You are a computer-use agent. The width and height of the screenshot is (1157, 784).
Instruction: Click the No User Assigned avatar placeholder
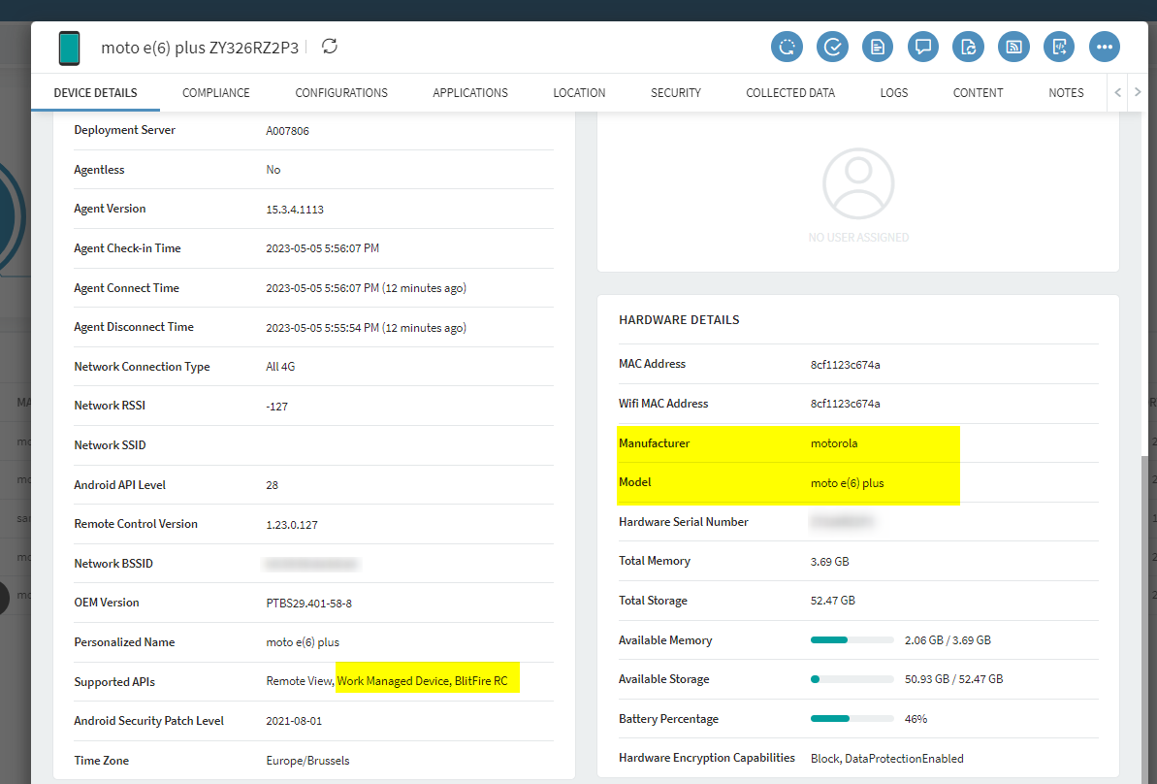point(858,184)
